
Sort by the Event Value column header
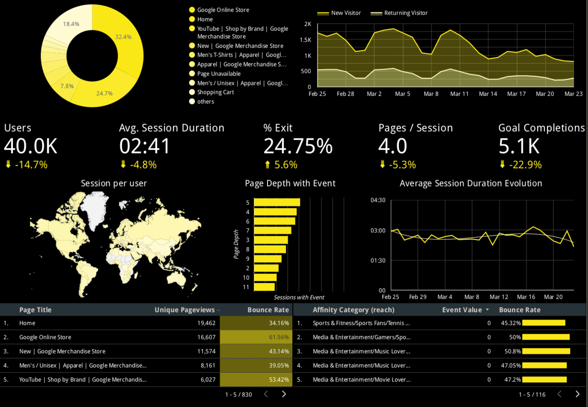tap(462, 310)
